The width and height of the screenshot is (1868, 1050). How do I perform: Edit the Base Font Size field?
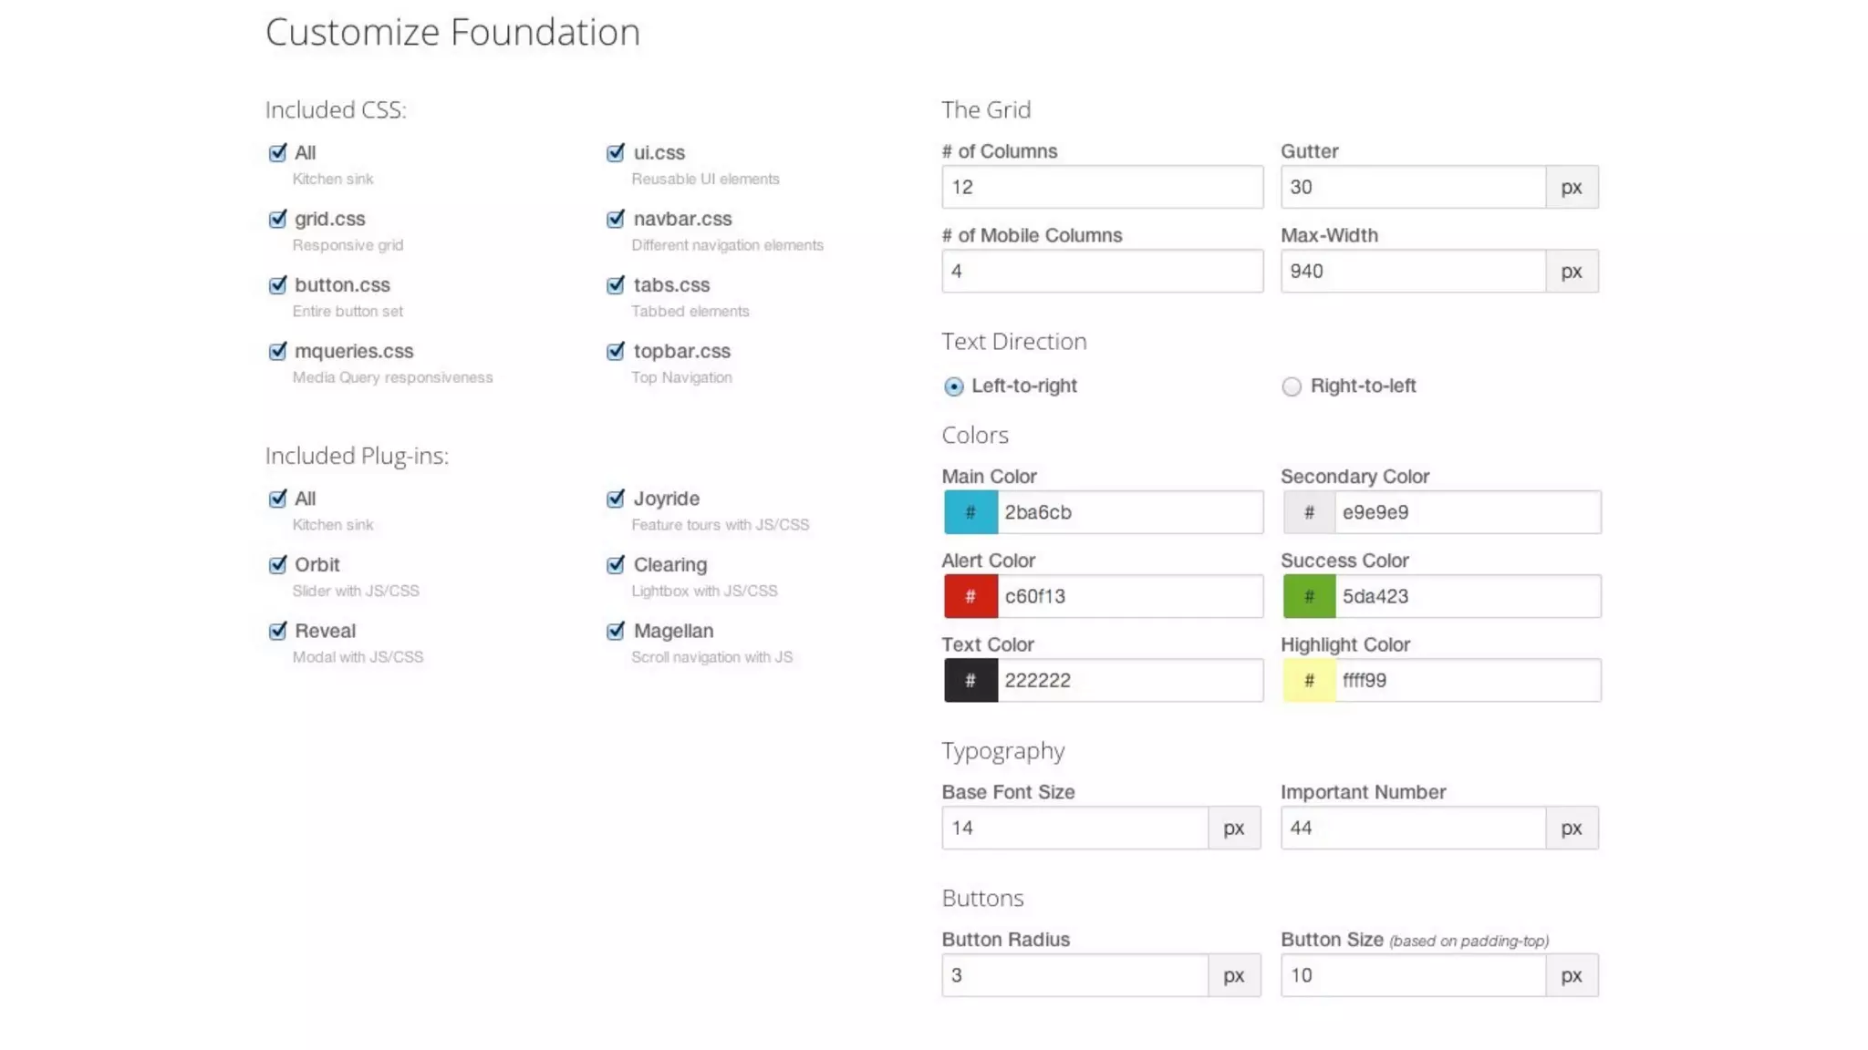(x=1074, y=828)
